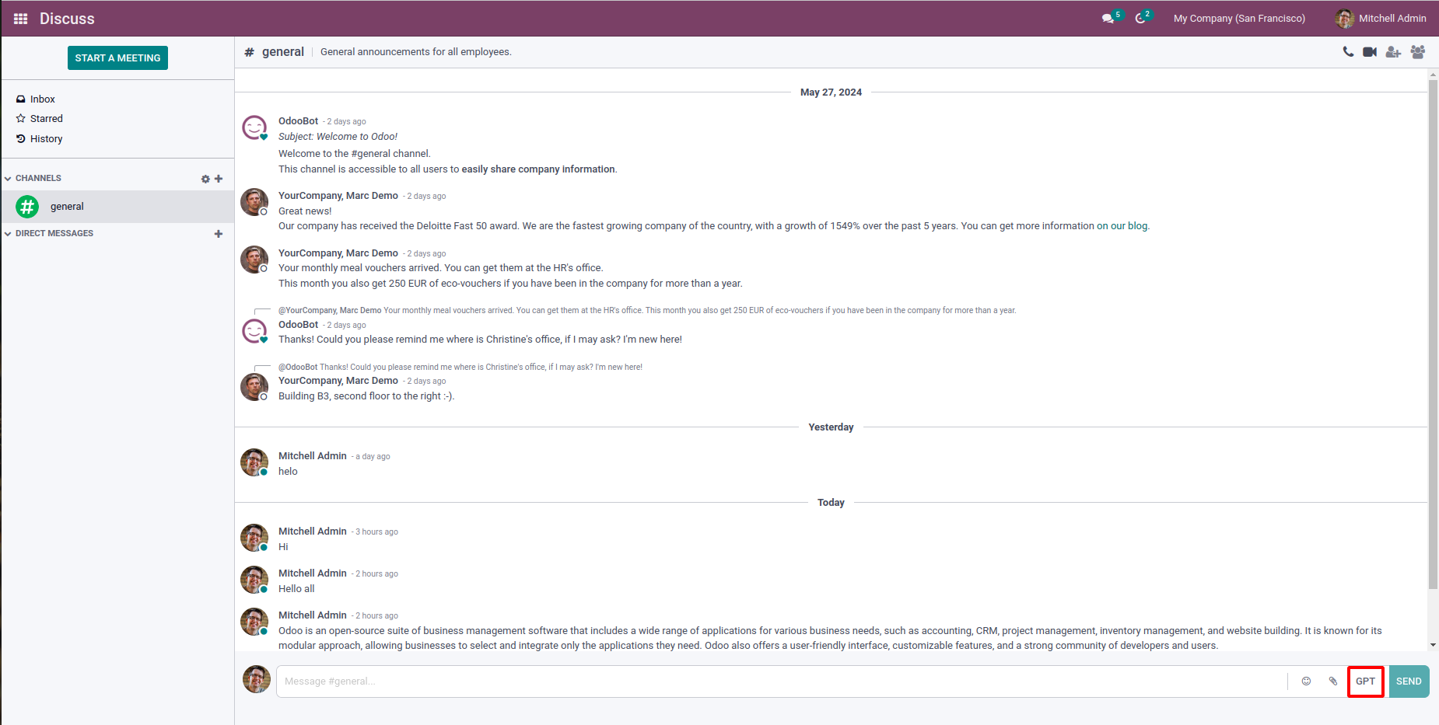Click the 'Today' date separator
Screen dimensions: 1439x725
pos(831,503)
